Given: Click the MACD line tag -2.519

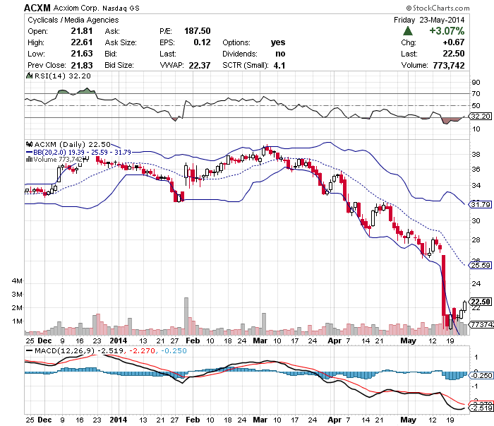Looking at the screenshot, I should click(481, 408).
